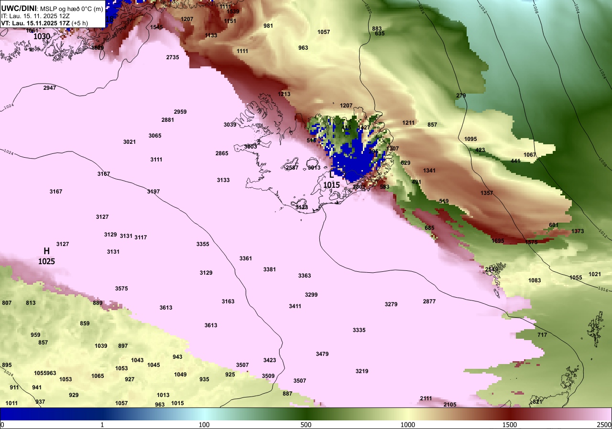Click the 3039 height value
Image resolution: width=612 pixels, height=429 pixels.
[x=230, y=125]
